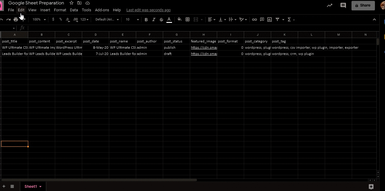Click the 'publish' status cell

click(176, 48)
